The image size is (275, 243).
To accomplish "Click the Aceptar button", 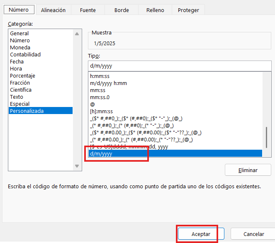I will [x=201, y=234].
